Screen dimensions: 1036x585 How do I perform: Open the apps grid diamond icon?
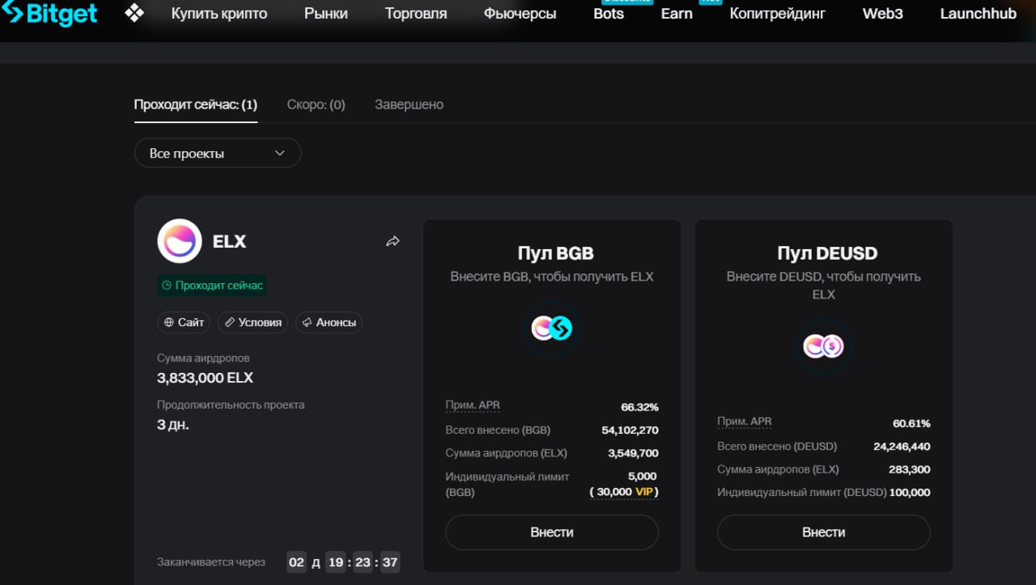pos(134,14)
